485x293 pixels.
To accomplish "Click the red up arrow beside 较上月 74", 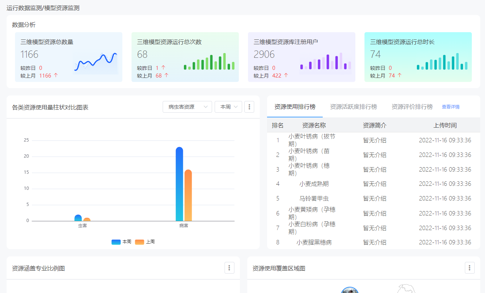I will (x=400, y=75).
